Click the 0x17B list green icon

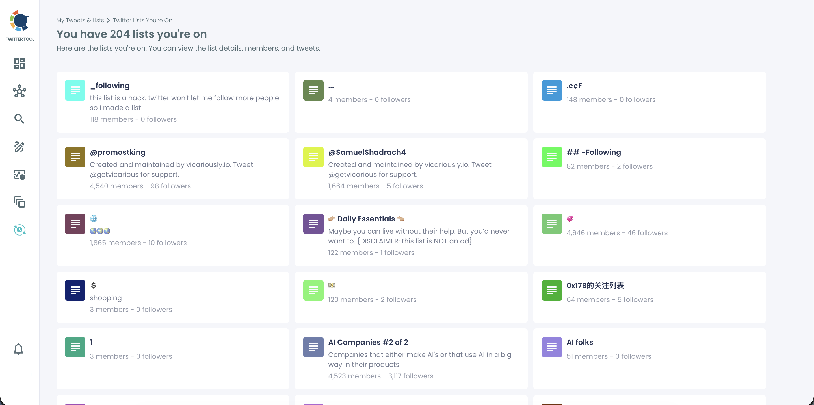coord(552,290)
